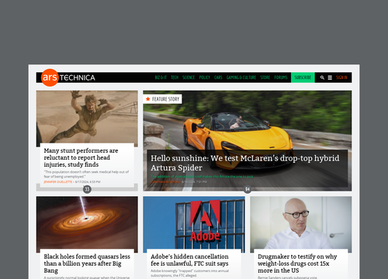Click the Sign In link
The height and width of the screenshot is (279, 388).
point(341,77)
